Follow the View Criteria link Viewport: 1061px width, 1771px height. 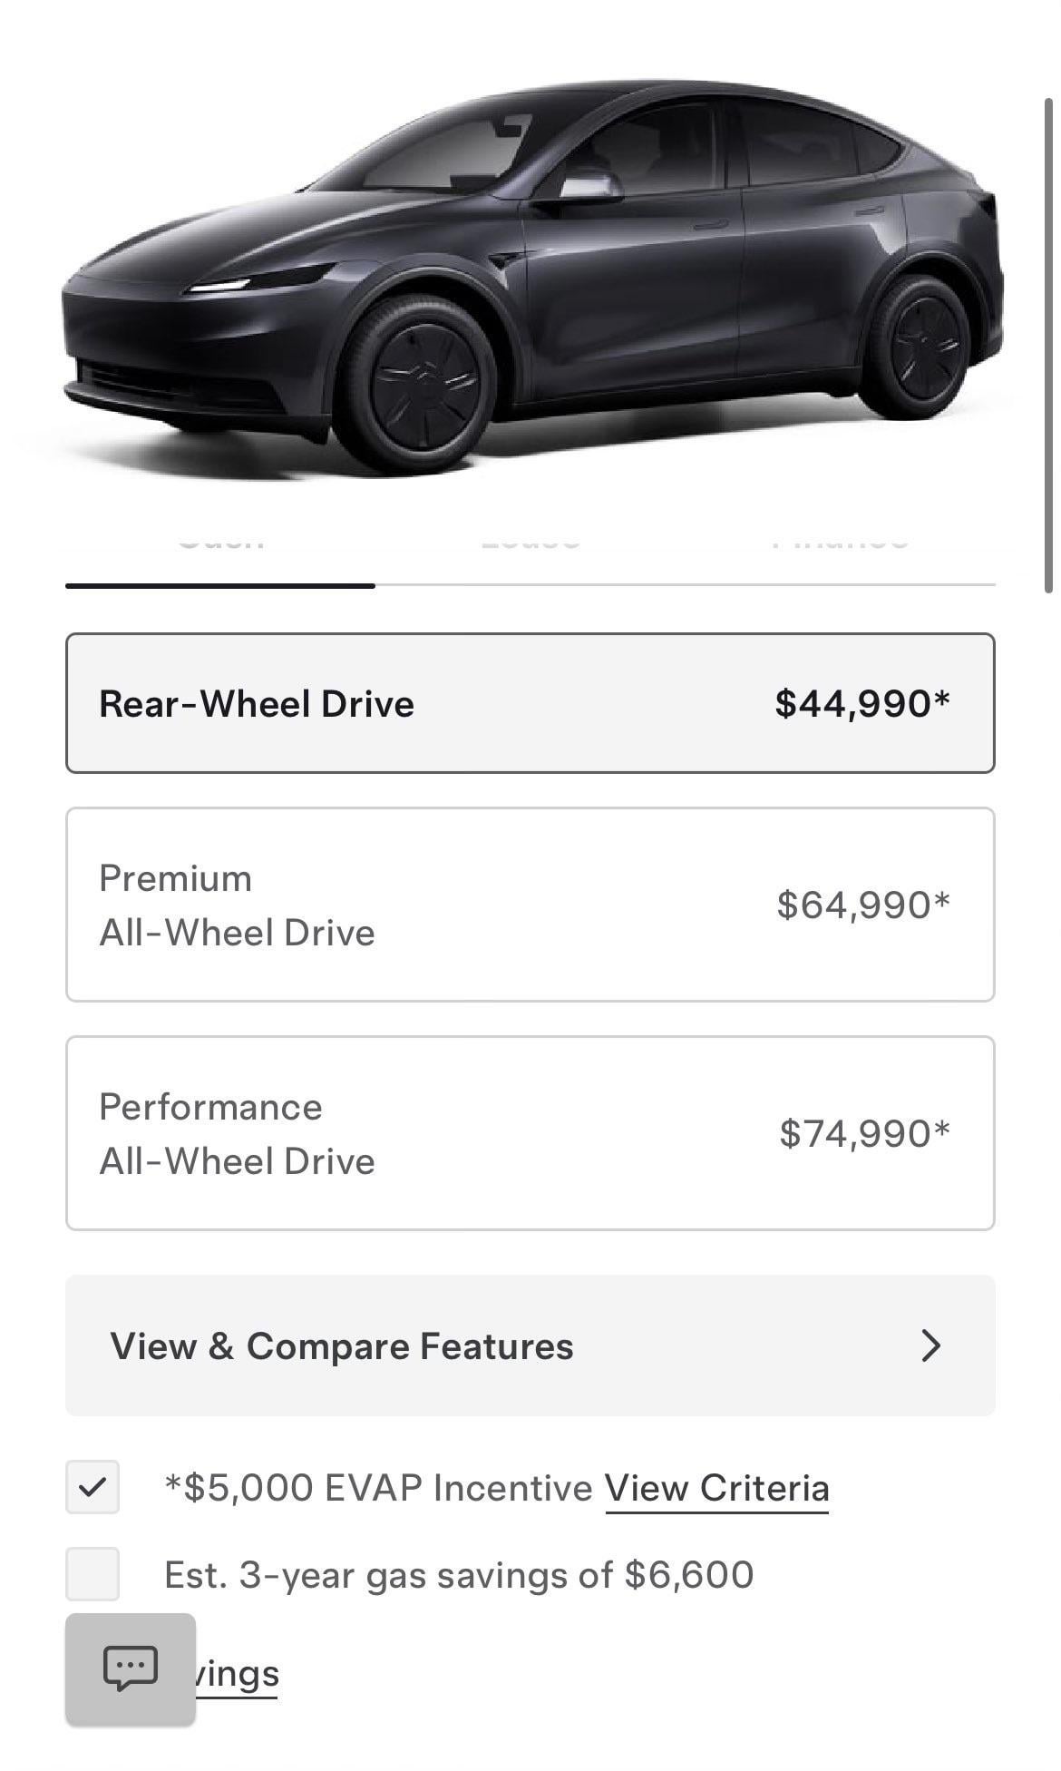click(716, 1488)
